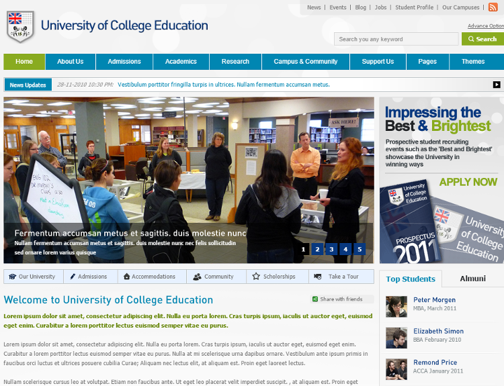
Task: Click the search keyword field
Action: tap(396, 39)
